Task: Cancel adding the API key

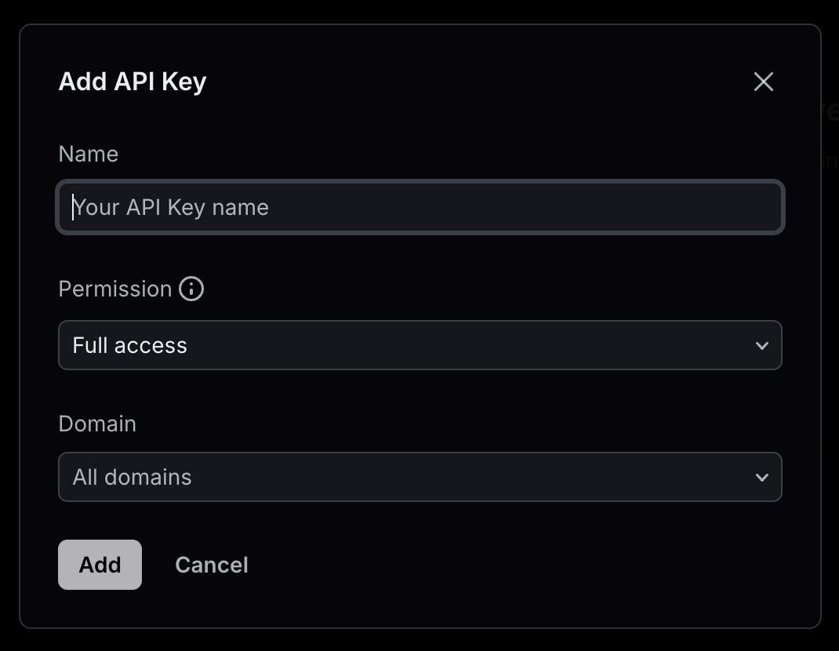Action: point(212,565)
